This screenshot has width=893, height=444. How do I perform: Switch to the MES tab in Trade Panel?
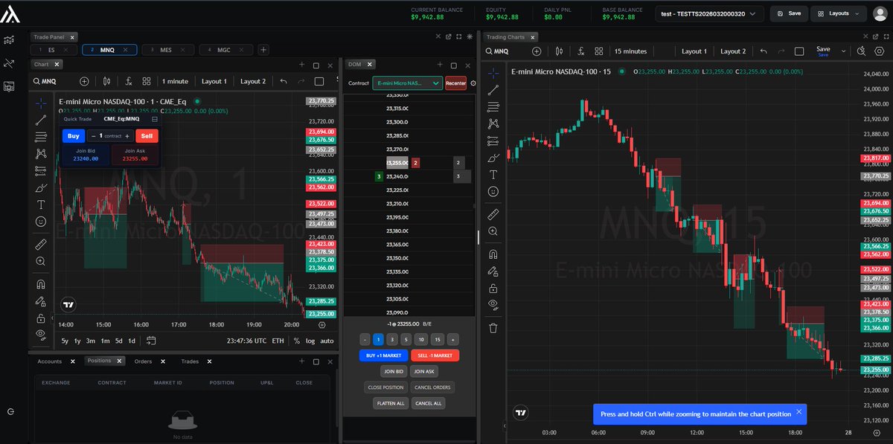point(169,50)
